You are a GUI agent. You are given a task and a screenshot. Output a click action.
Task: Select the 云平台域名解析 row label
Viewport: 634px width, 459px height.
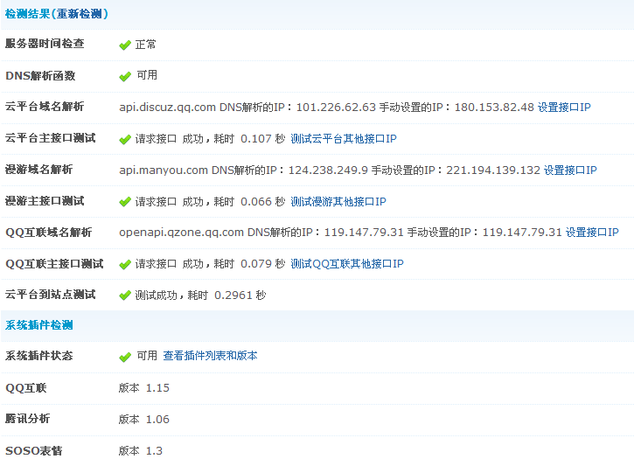45,107
